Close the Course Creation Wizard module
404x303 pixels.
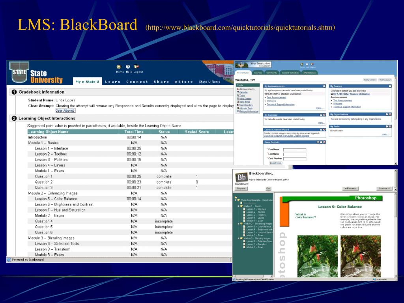tap(324, 129)
